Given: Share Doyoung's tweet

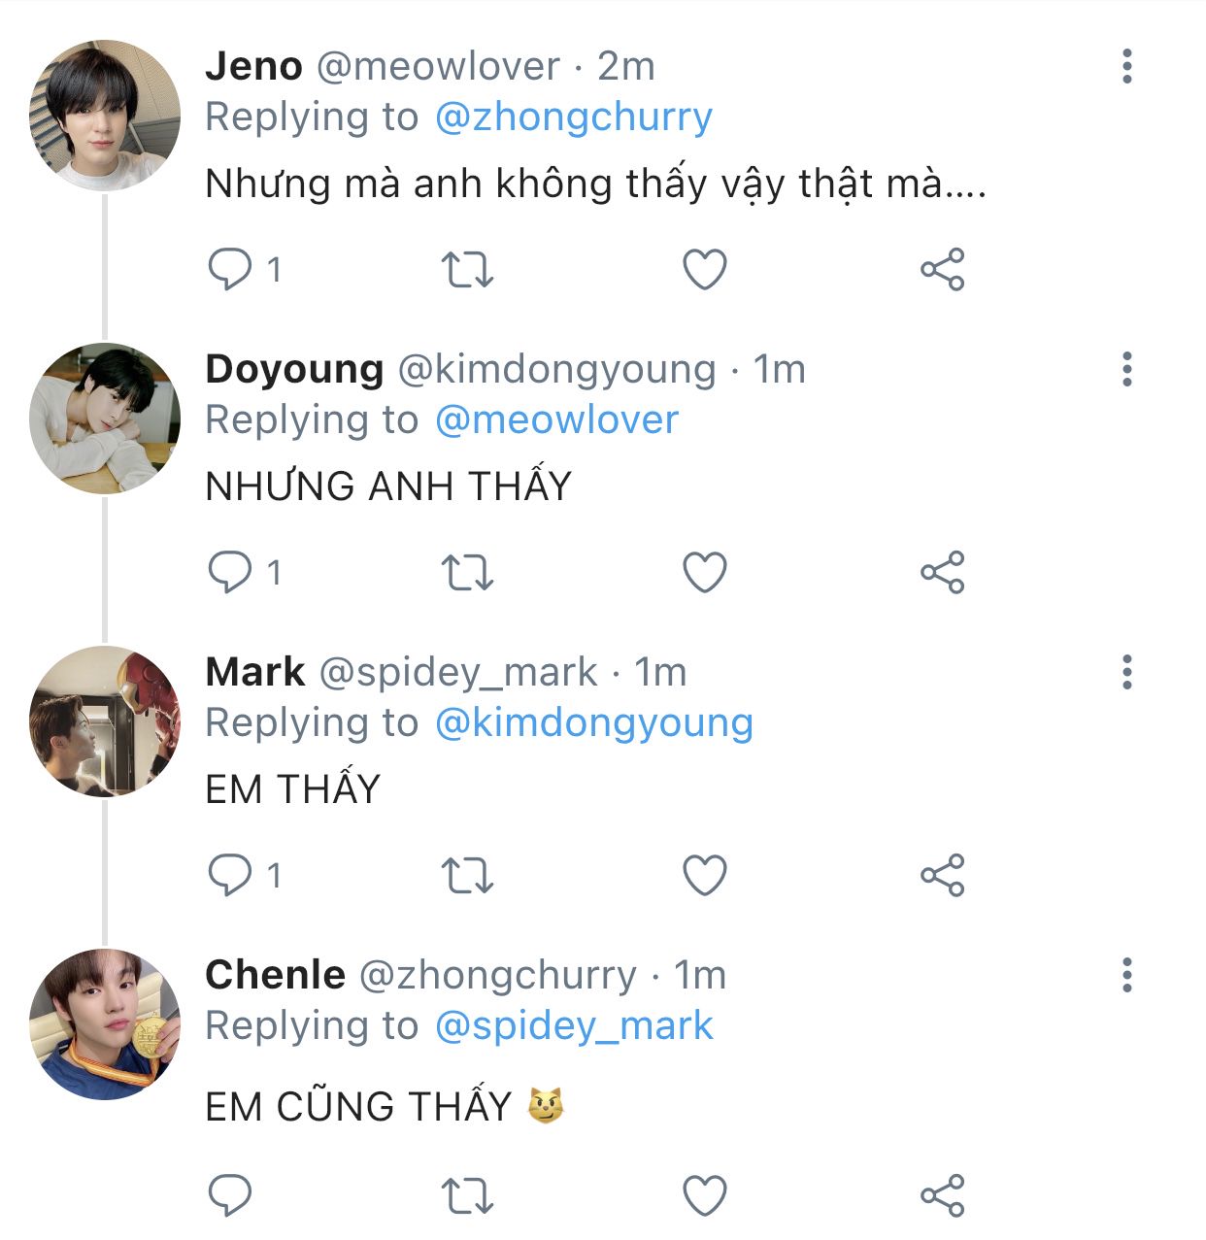Looking at the screenshot, I should click(942, 573).
